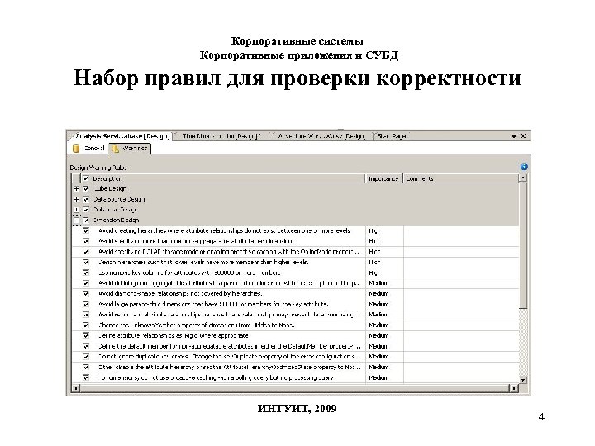Click the vertical scrollbar down arrow
Viewport: 595px width, 446px height.
(x=523, y=380)
